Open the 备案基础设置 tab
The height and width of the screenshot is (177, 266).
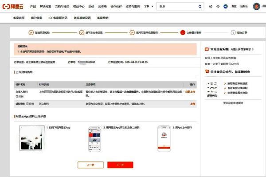pyautogui.click(x=82, y=18)
